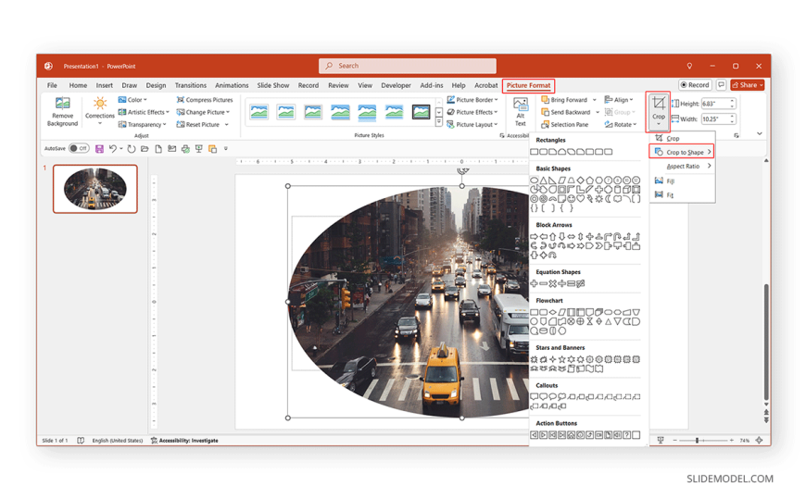Click the Record button at top right
806x499 pixels.
pyautogui.click(x=696, y=85)
